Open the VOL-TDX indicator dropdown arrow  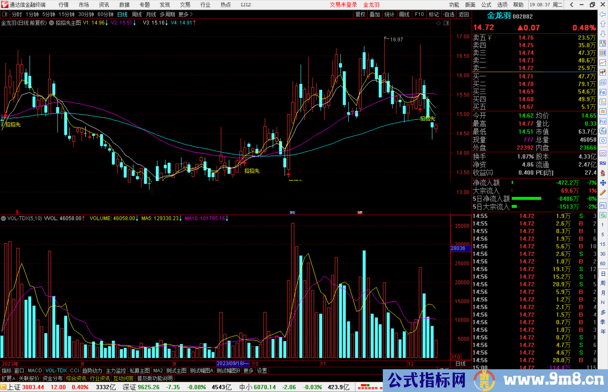tap(3, 218)
